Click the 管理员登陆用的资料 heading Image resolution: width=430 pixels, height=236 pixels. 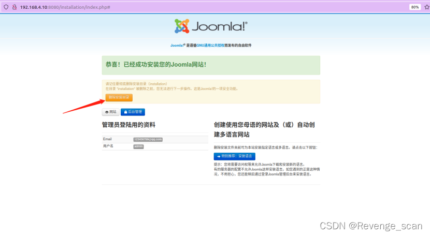(x=128, y=125)
